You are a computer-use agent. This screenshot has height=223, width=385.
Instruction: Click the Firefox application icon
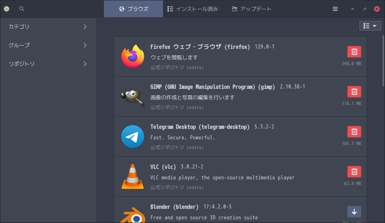click(133, 57)
